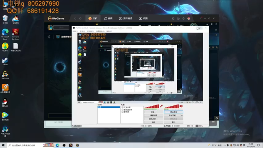Open Windows notification center icon

258,145
